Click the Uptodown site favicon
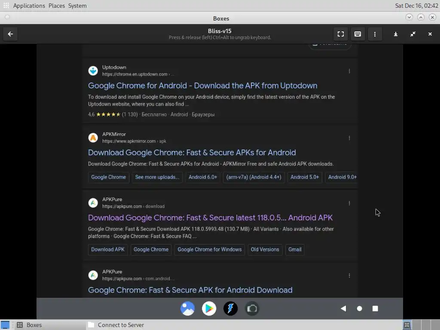 pyautogui.click(x=93, y=71)
